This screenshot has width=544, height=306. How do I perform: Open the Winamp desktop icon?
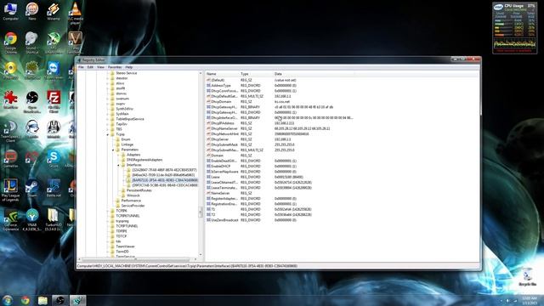click(54, 11)
